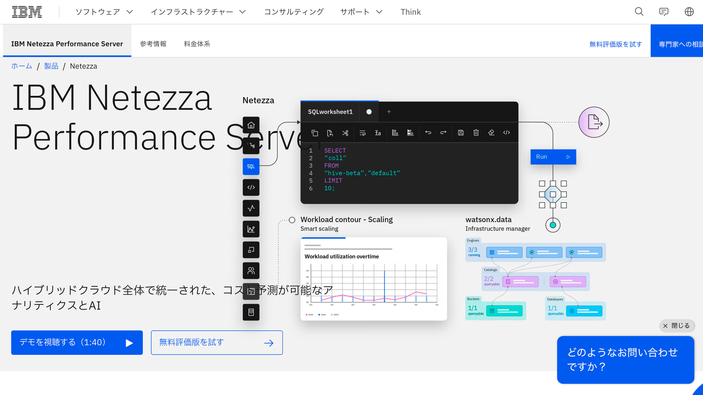The width and height of the screenshot is (703, 395).
Task: Switch to the 参考情報 tab
Action: click(153, 44)
